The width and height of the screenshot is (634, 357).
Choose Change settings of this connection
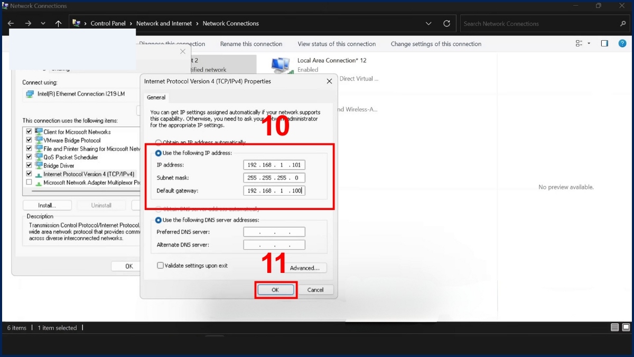[x=436, y=44]
